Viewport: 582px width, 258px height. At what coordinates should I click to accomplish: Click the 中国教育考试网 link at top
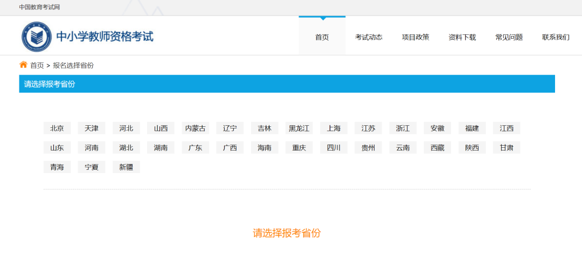39,7
